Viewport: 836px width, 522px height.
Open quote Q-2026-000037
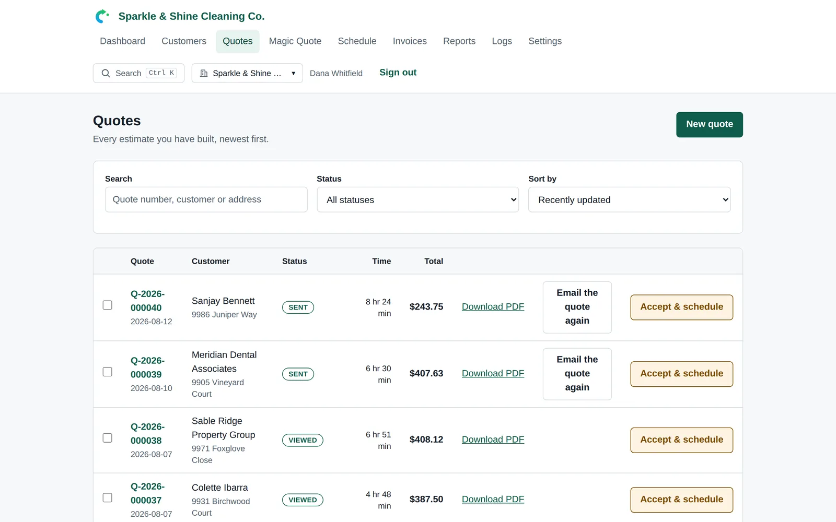pyautogui.click(x=147, y=493)
